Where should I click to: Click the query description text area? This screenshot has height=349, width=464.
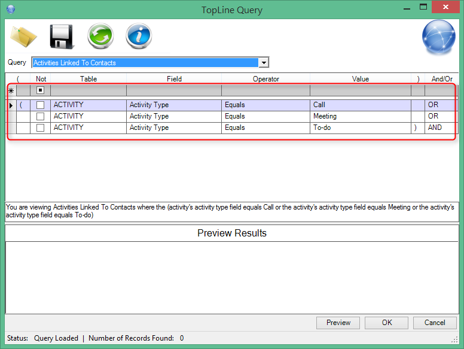tap(232, 211)
